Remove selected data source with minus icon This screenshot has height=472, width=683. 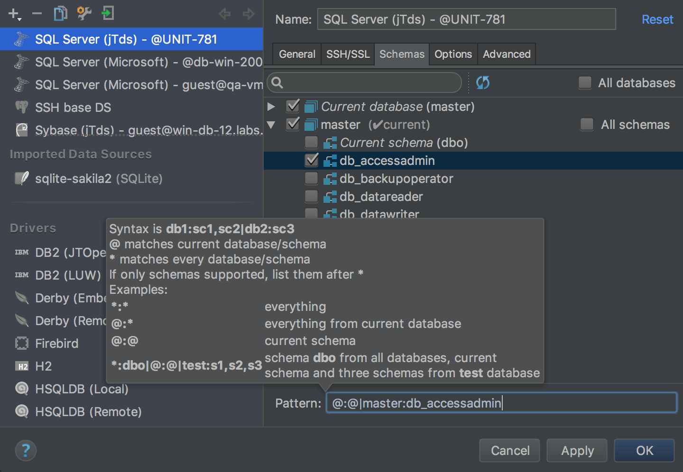coord(37,14)
